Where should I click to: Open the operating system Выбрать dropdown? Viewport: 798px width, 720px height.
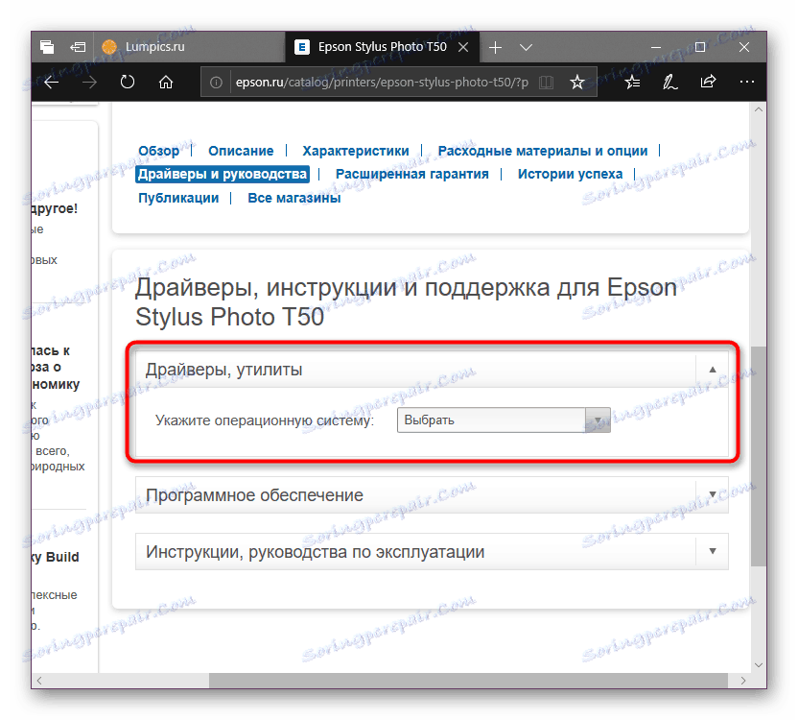click(504, 420)
